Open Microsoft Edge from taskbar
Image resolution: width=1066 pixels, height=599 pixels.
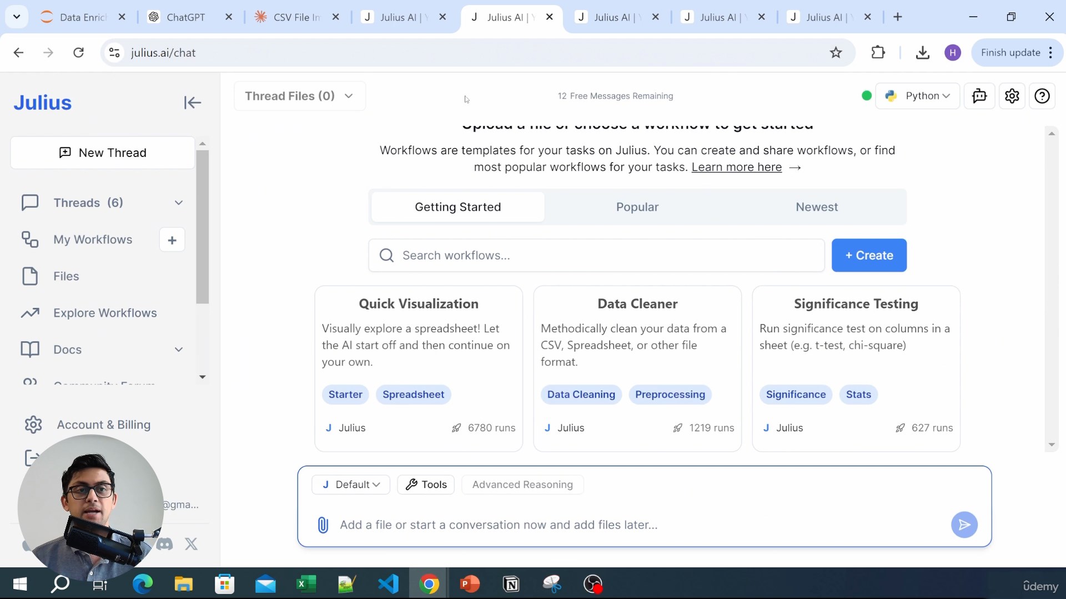[143, 583]
